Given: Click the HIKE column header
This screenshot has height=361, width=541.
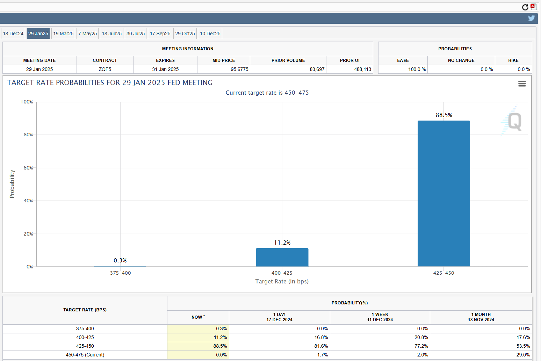Looking at the screenshot, I should tap(513, 60).
